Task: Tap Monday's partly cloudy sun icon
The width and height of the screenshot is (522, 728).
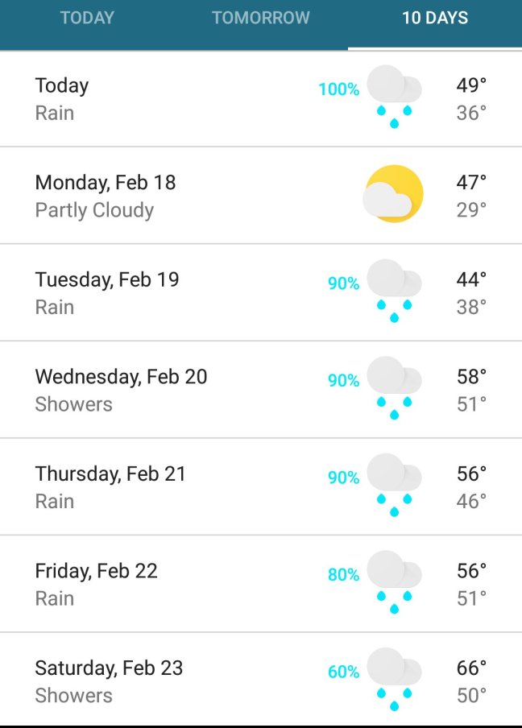Action: point(394,193)
